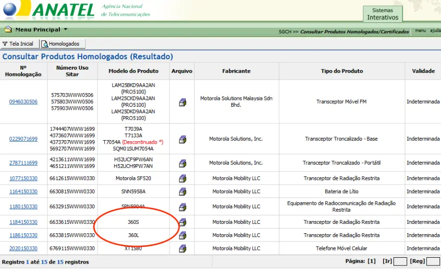
Task: Open file icon for SNN5958A battery row
Action: point(182,192)
